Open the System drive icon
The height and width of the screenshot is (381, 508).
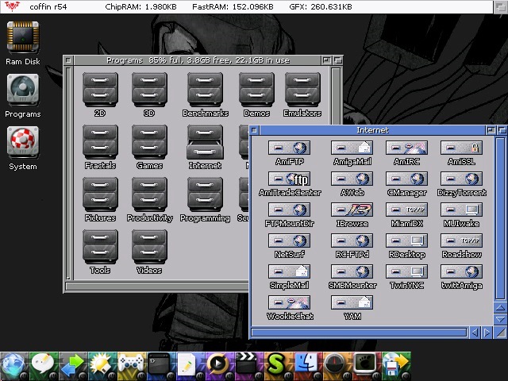point(23,142)
